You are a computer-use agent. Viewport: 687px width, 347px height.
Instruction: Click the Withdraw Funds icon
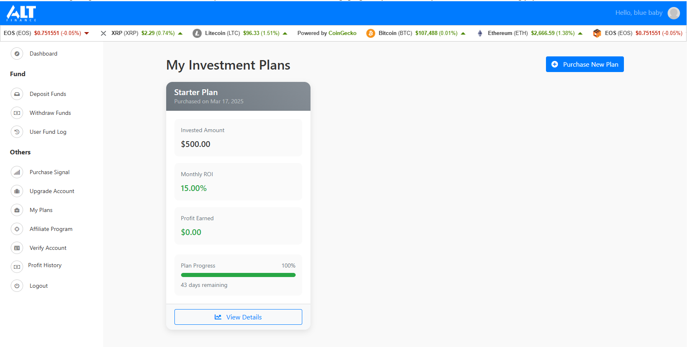point(17,113)
